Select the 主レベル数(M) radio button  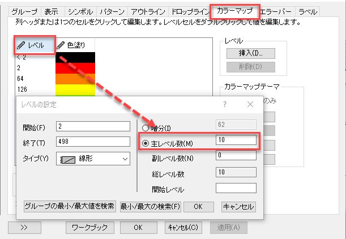pos(146,144)
